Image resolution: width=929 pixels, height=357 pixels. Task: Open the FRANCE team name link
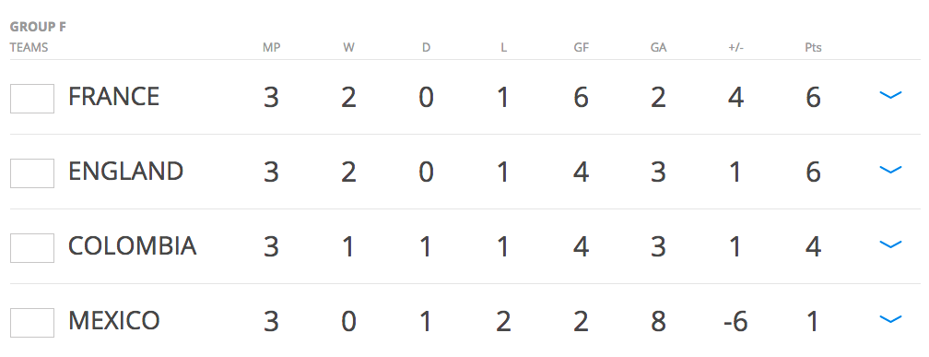[x=113, y=97]
